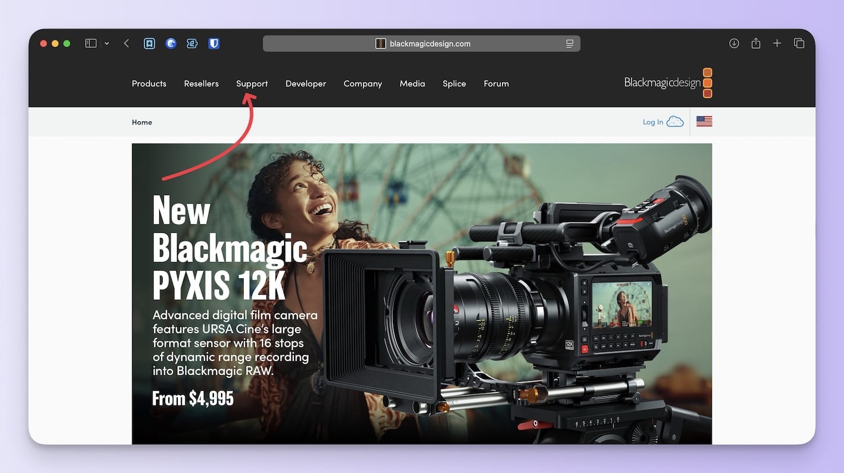Minimize the window with yellow button

55,43
